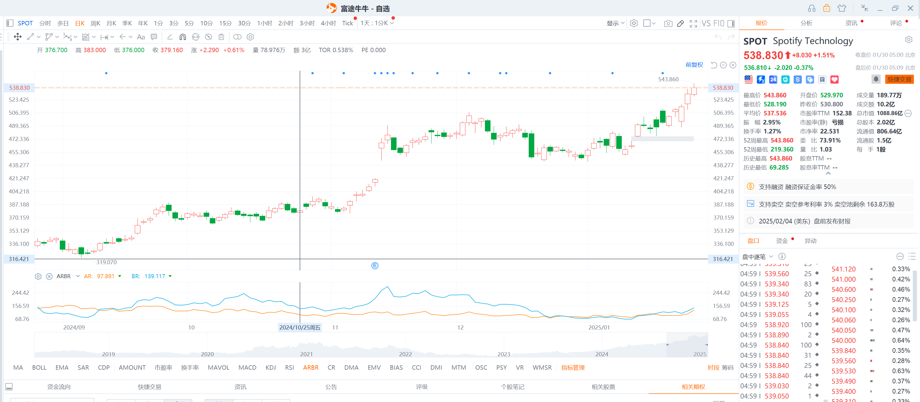
Task: Switch to 分时 intraday chart
Action: tap(45, 23)
